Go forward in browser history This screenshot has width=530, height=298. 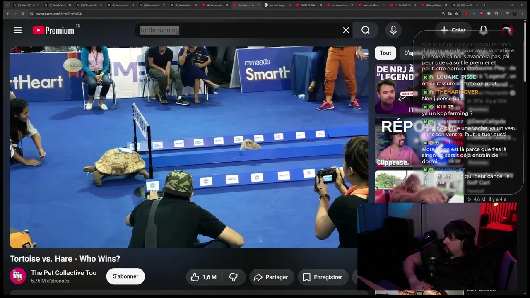coord(15,14)
